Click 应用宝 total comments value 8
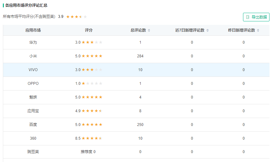The image size is (273, 162). pos(140,111)
